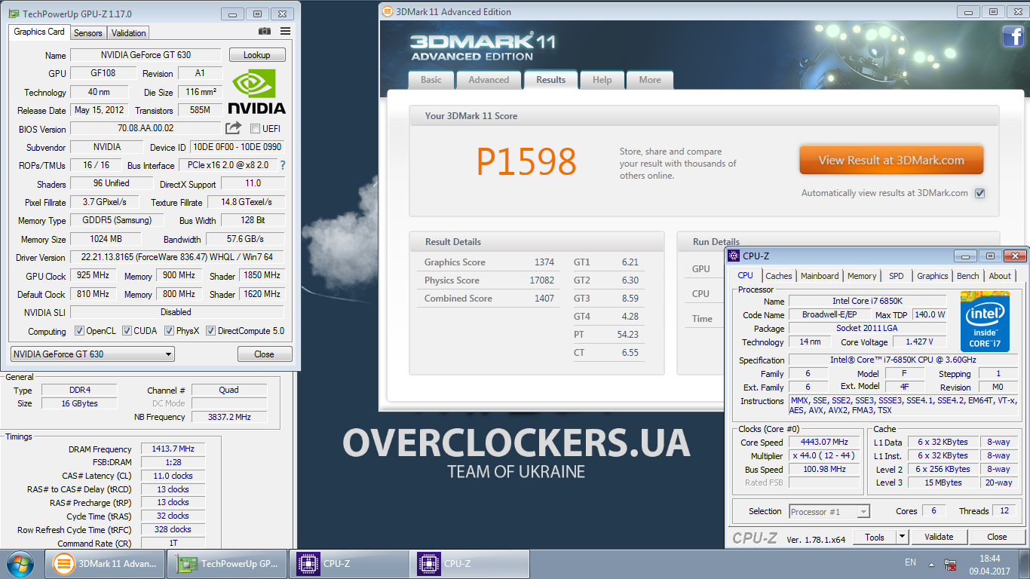Open the Help tab in 3DMark 11

click(602, 80)
